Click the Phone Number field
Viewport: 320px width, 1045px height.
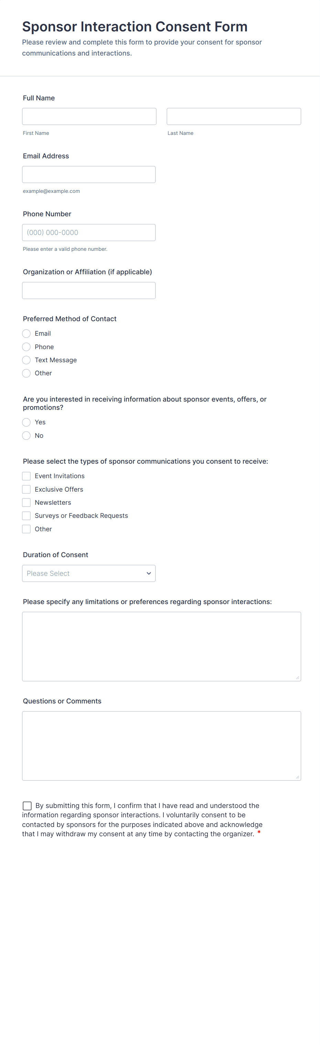88,233
